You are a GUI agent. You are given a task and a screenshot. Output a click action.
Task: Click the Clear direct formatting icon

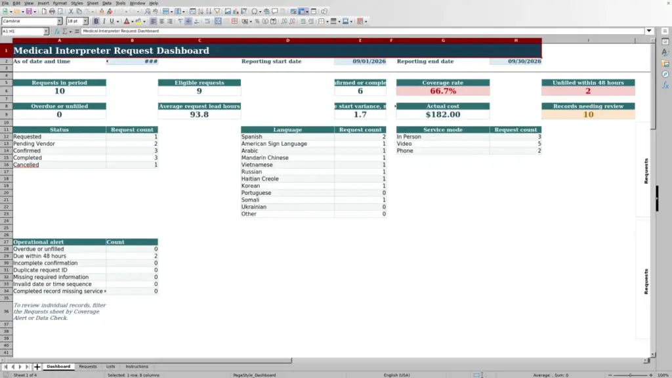pyautogui.click(x=110, y=11)
